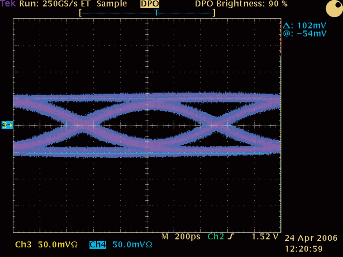The height and width of the screenshot is (257, 343).
Task: Click the general purpose knob icon
Action: click(334, 8)
